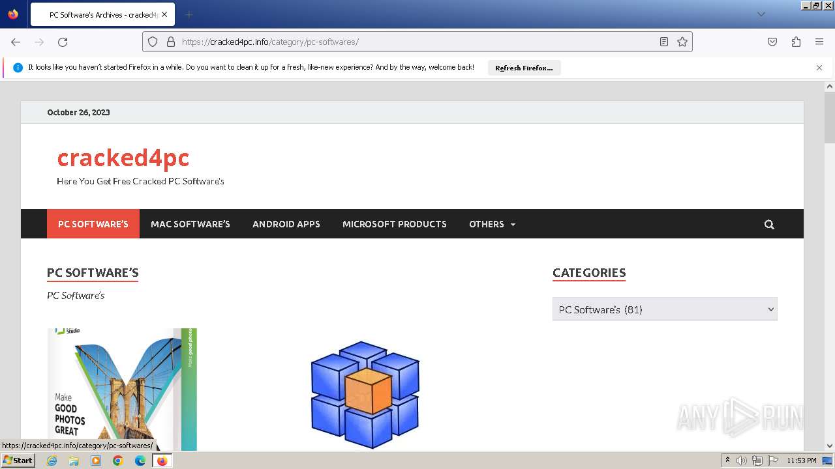Open the MAC SOFTWARE'S nav item
The image size is (835, 469).
[x=190, y=224]
